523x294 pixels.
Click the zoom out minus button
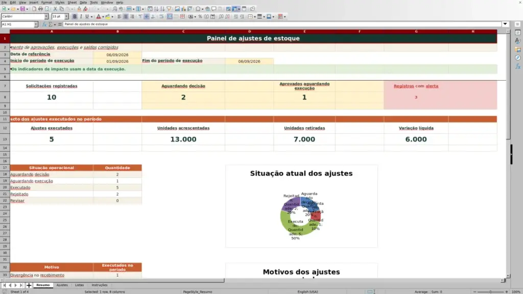click(474, 292)
